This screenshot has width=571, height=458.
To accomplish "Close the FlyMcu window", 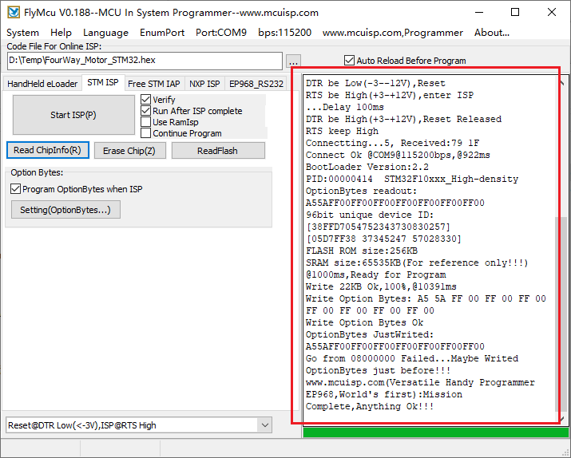I will point(552,13).
